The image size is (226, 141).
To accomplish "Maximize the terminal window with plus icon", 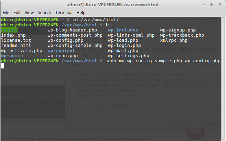I will coord(212,4).
